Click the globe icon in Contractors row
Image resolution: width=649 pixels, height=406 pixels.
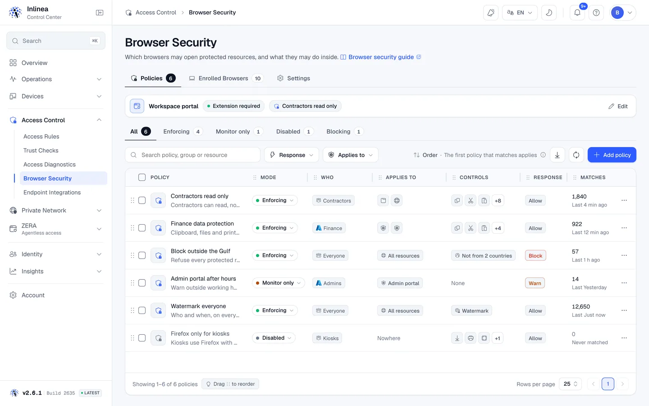397,200
